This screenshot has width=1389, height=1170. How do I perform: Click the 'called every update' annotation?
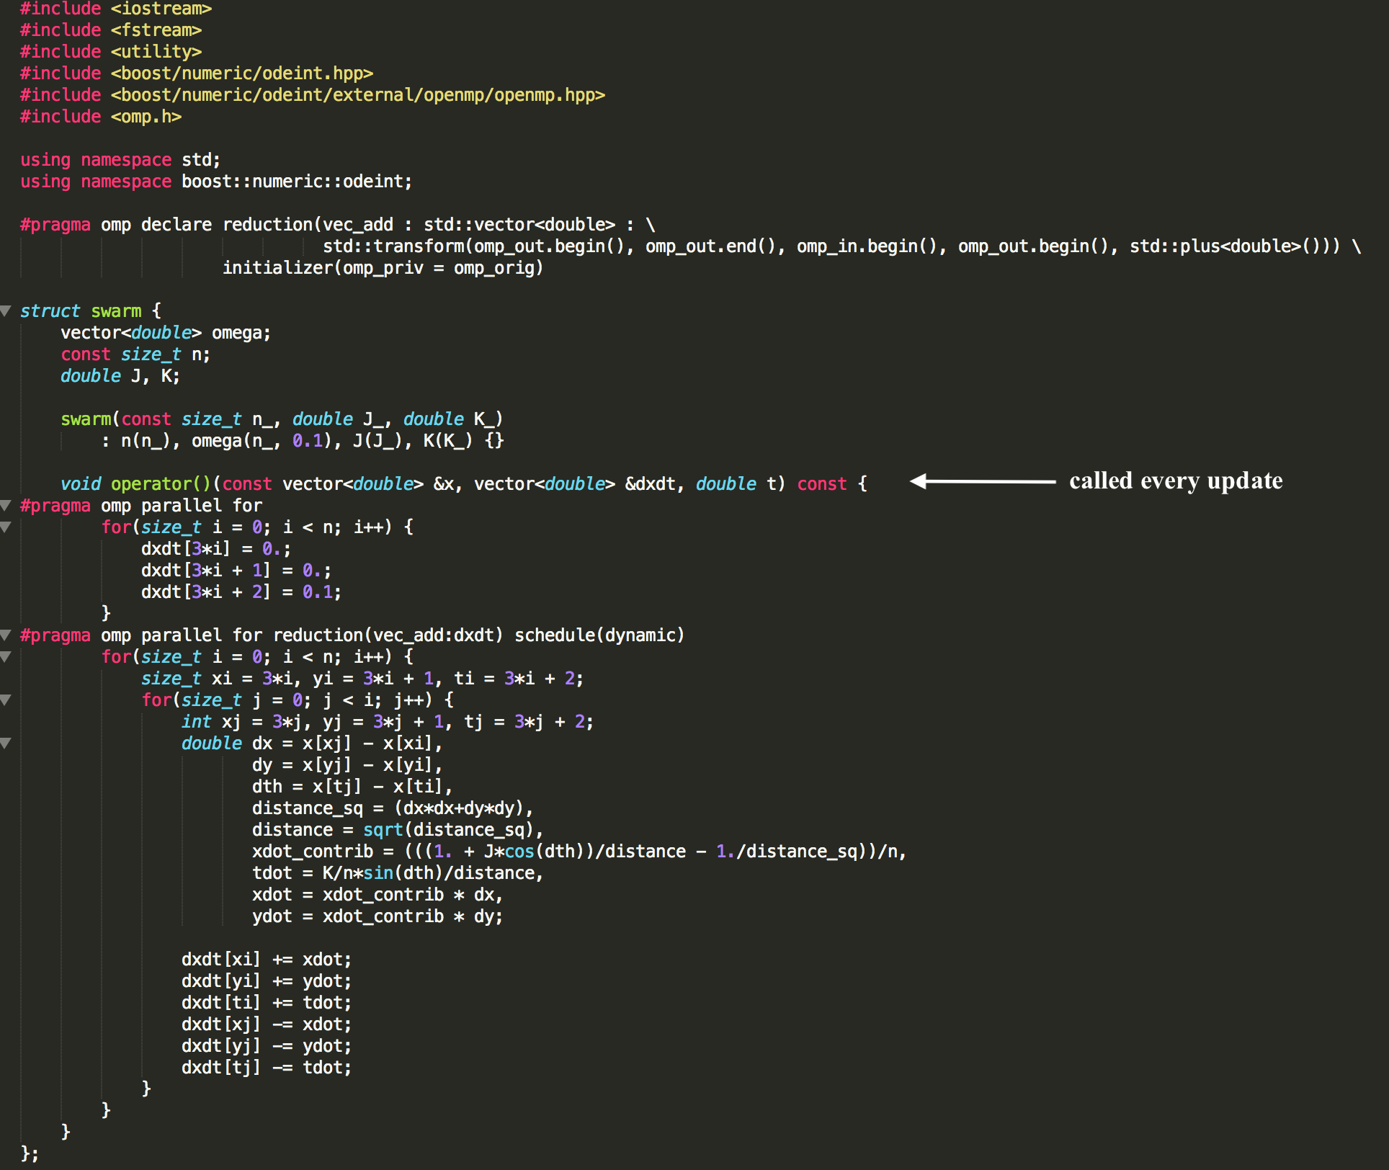click(1175, 481)
